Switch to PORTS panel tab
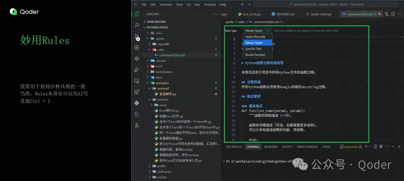The width and height of the screenshot is (404, 181). pyautogui.click(x=327, y=147)
